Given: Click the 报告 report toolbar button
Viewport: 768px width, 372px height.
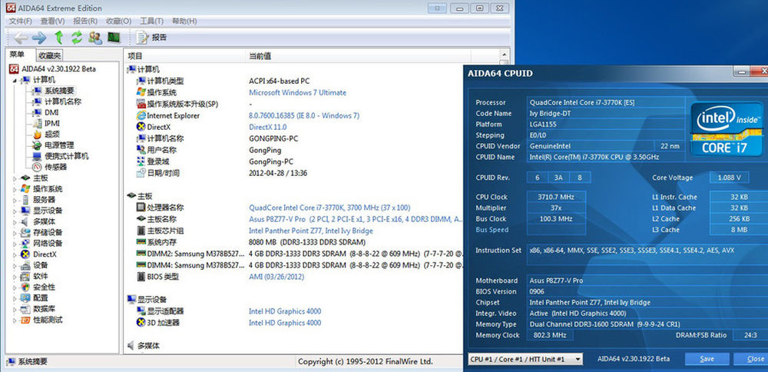Looking at the screenshot, I should (x=151, y=37).
